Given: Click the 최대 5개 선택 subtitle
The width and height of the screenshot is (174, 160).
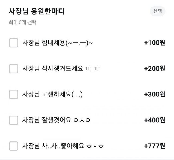Looking at the screenshot, I should tap(23, 23).
